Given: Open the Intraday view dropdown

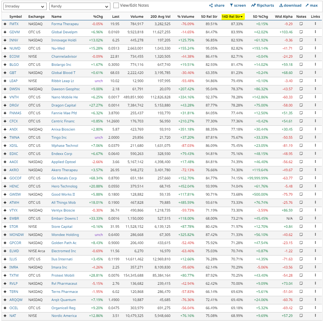Looking at the screenshot, I should (x=25, y=6).
